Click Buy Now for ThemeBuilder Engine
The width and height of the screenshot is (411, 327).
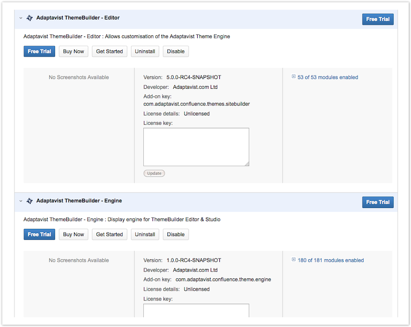(x=73, y=234)
